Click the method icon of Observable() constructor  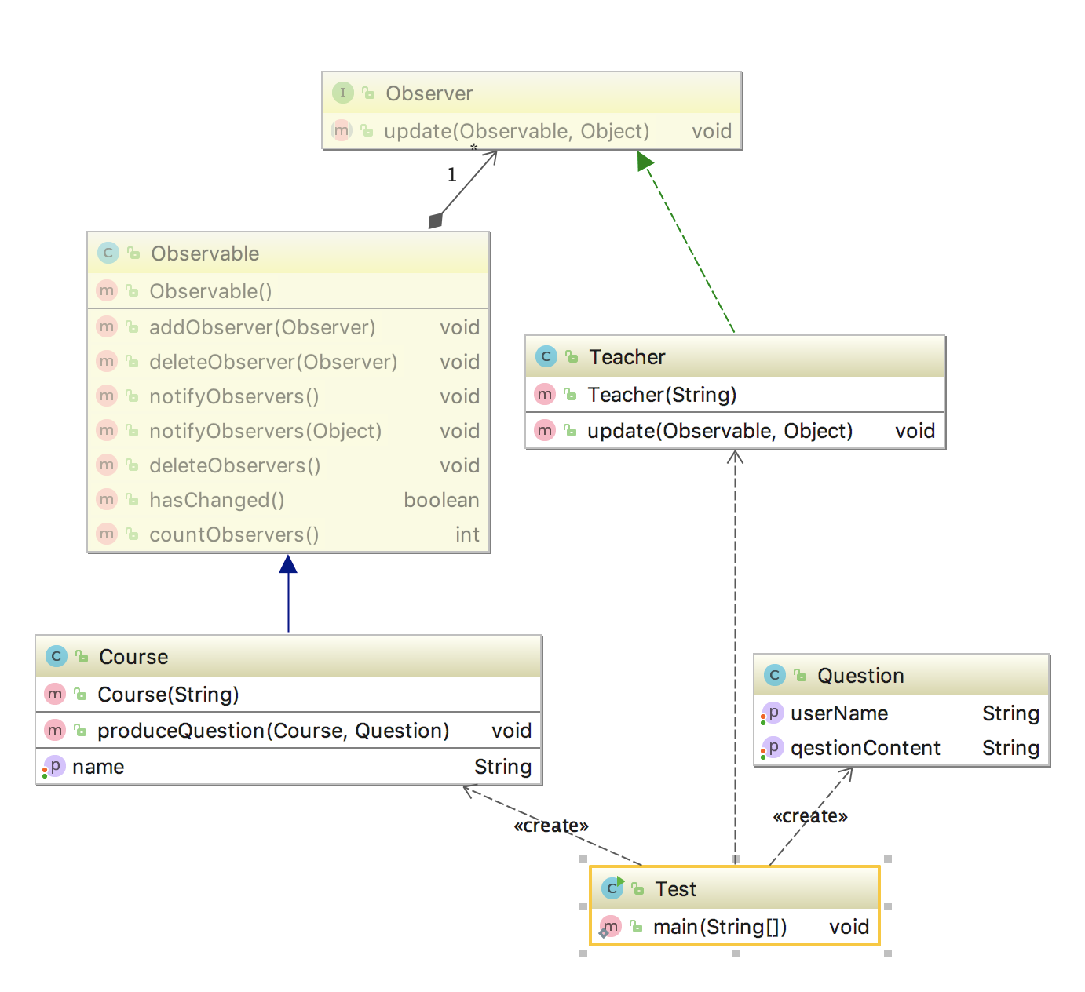pos(107,290)
